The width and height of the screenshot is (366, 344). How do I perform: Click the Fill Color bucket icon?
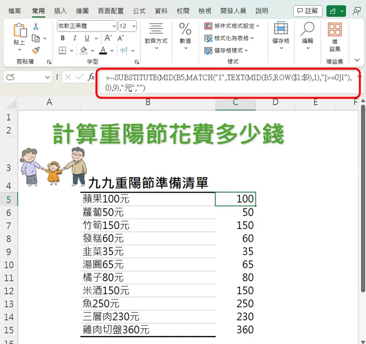click(84, 50)
